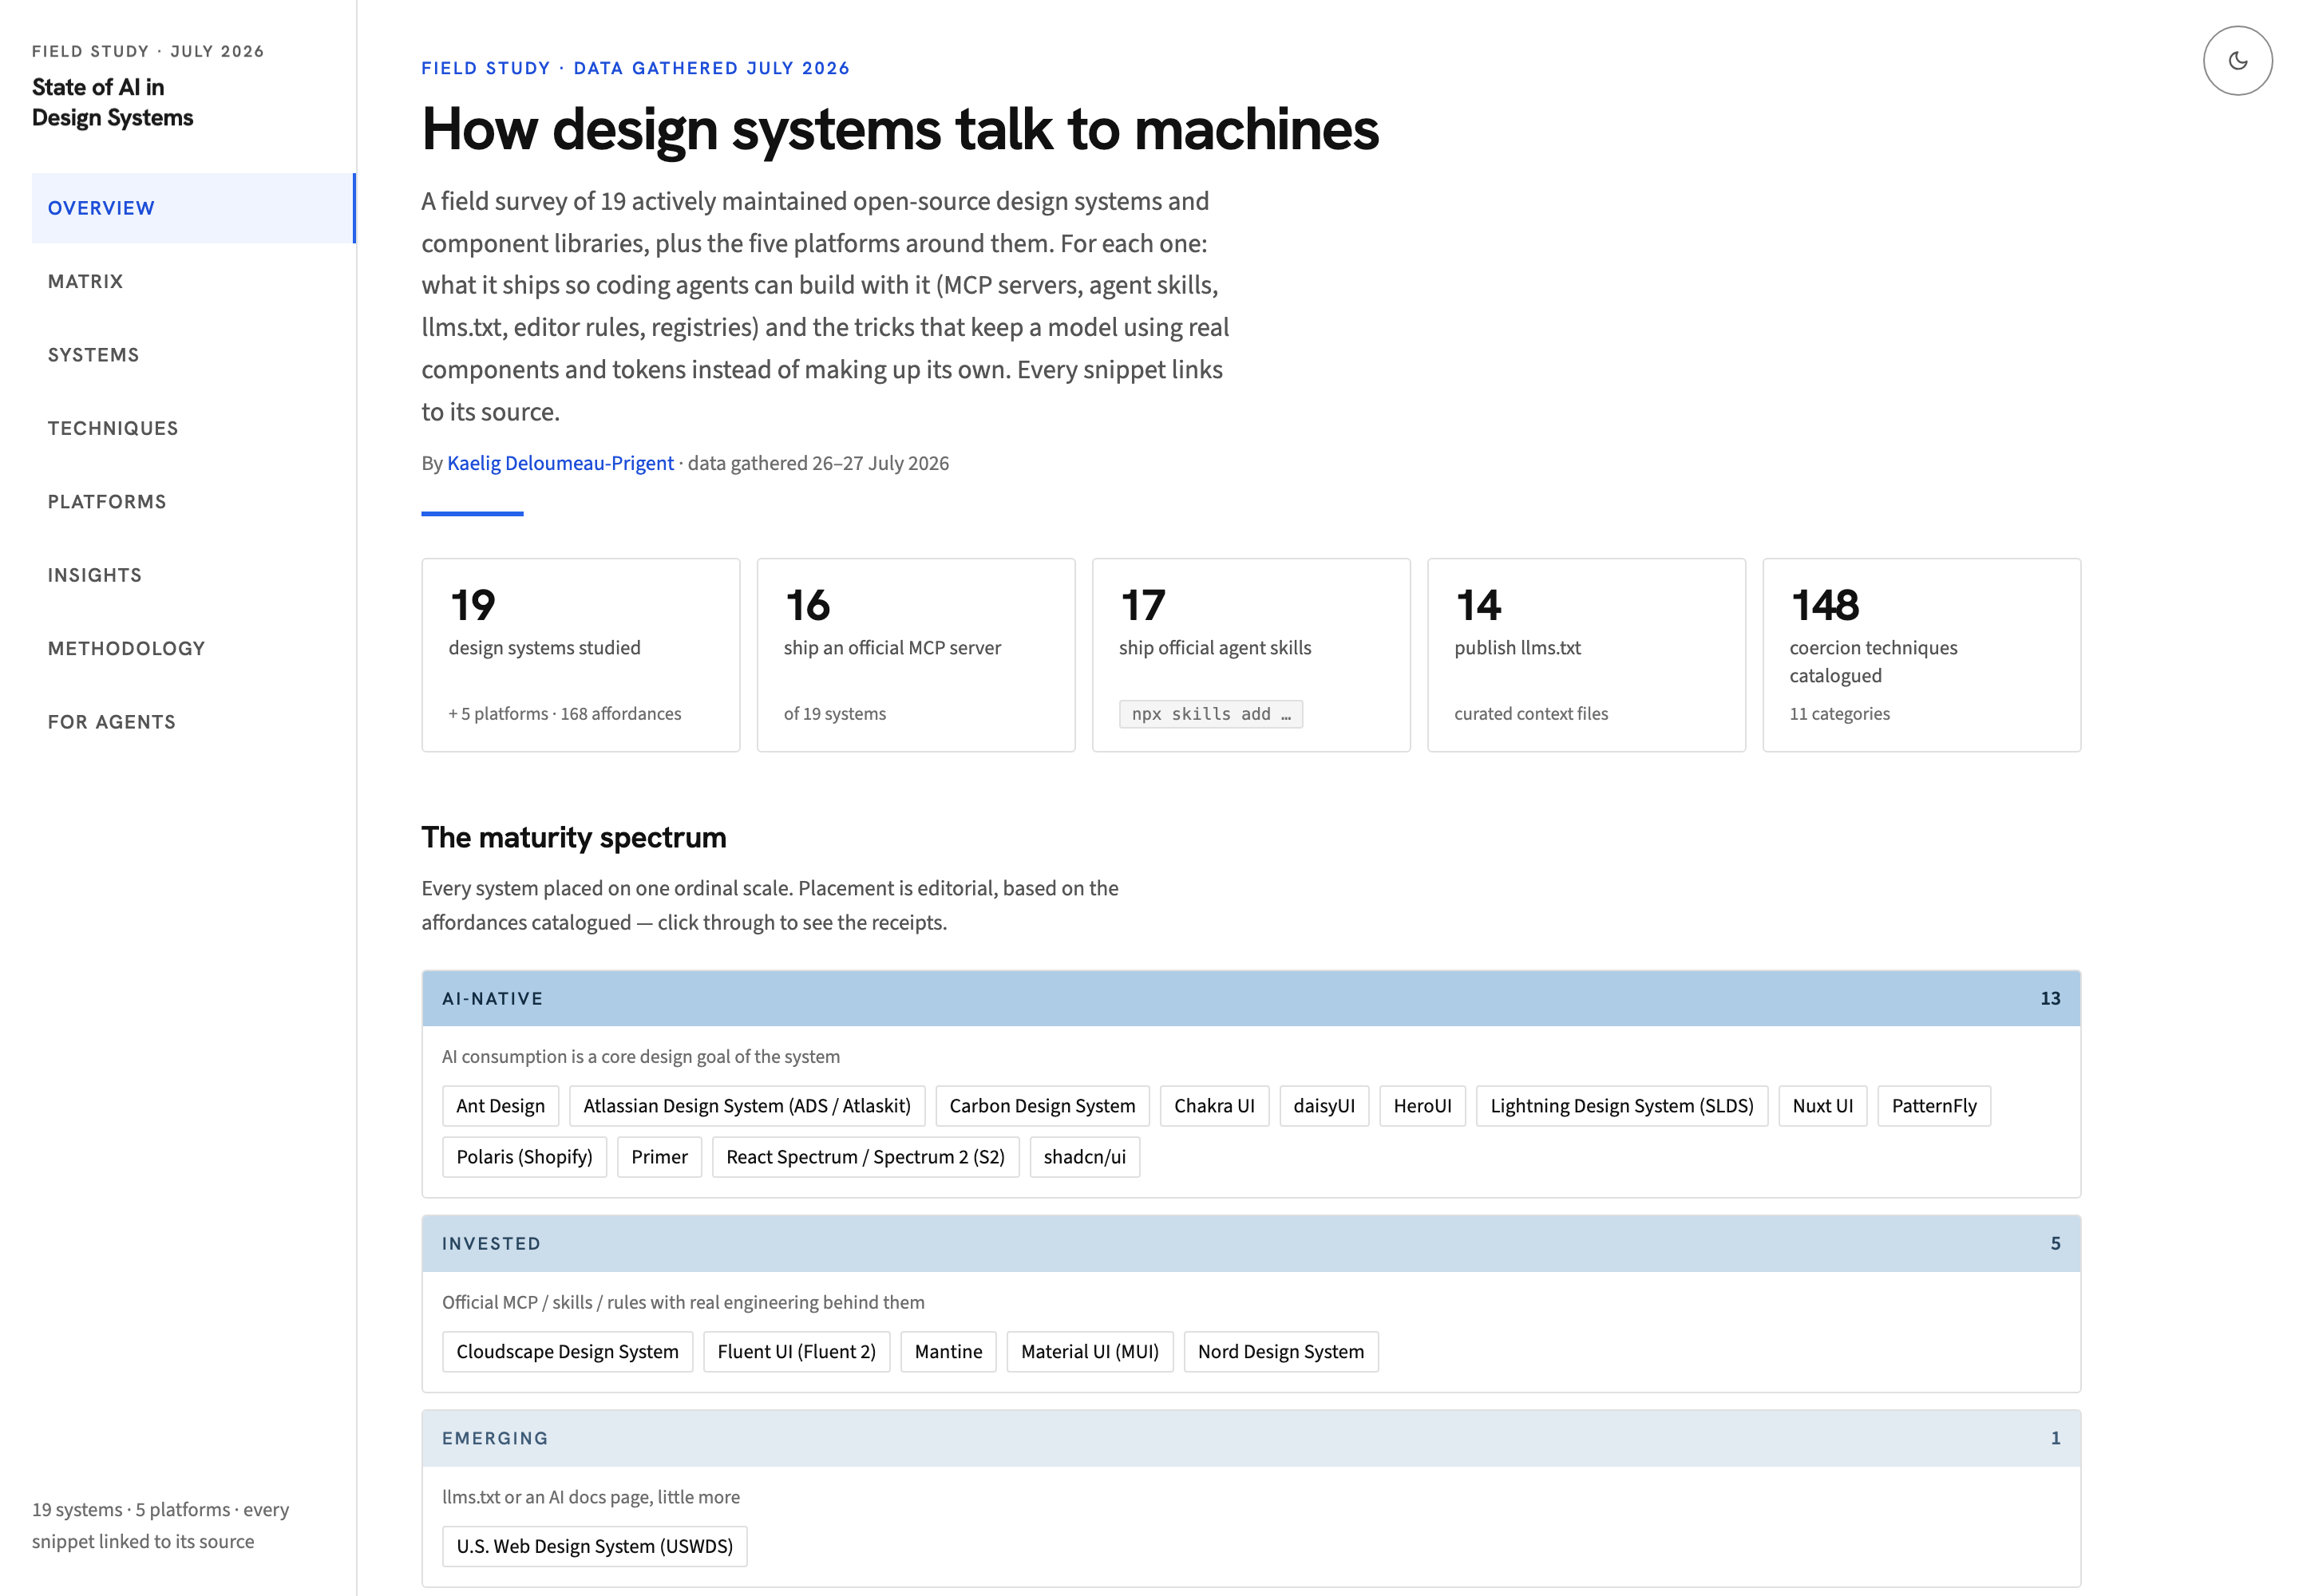This screenshot has height=1596, width=2299.
Task: Open the Nord Design System chip
Action: click(x=1280, y=1352)
